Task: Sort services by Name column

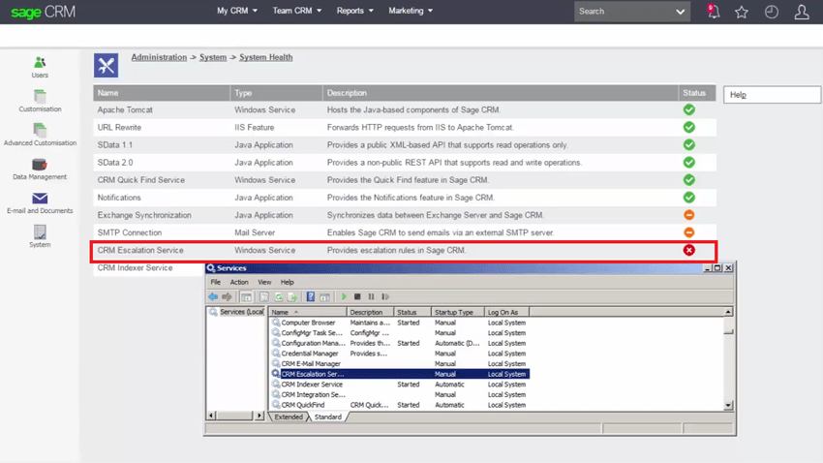Action: (x=308, y=312)
